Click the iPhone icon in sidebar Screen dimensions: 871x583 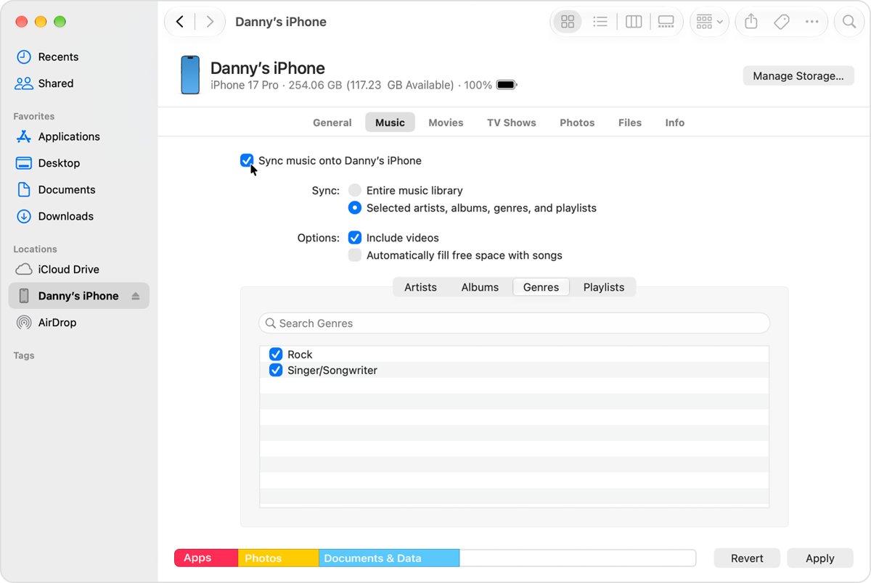point(24,296)
